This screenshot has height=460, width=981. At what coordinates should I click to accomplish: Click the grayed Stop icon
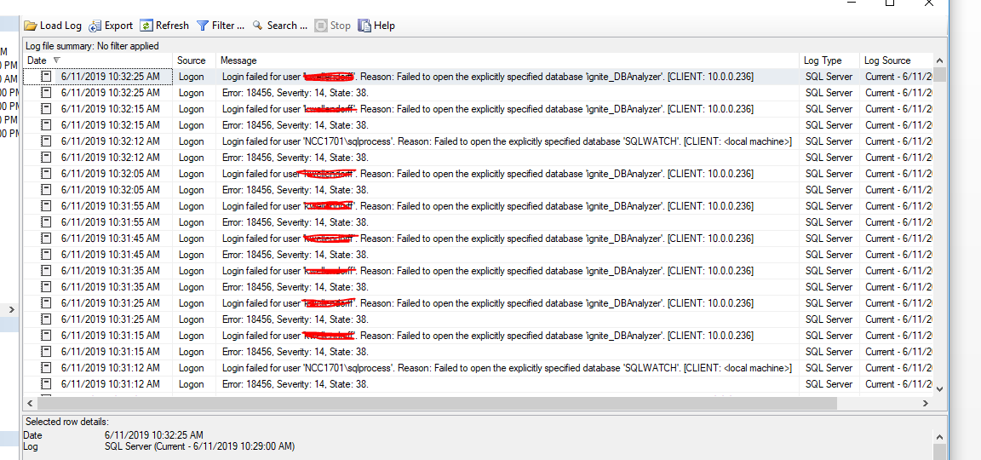(x=321, y=26)
